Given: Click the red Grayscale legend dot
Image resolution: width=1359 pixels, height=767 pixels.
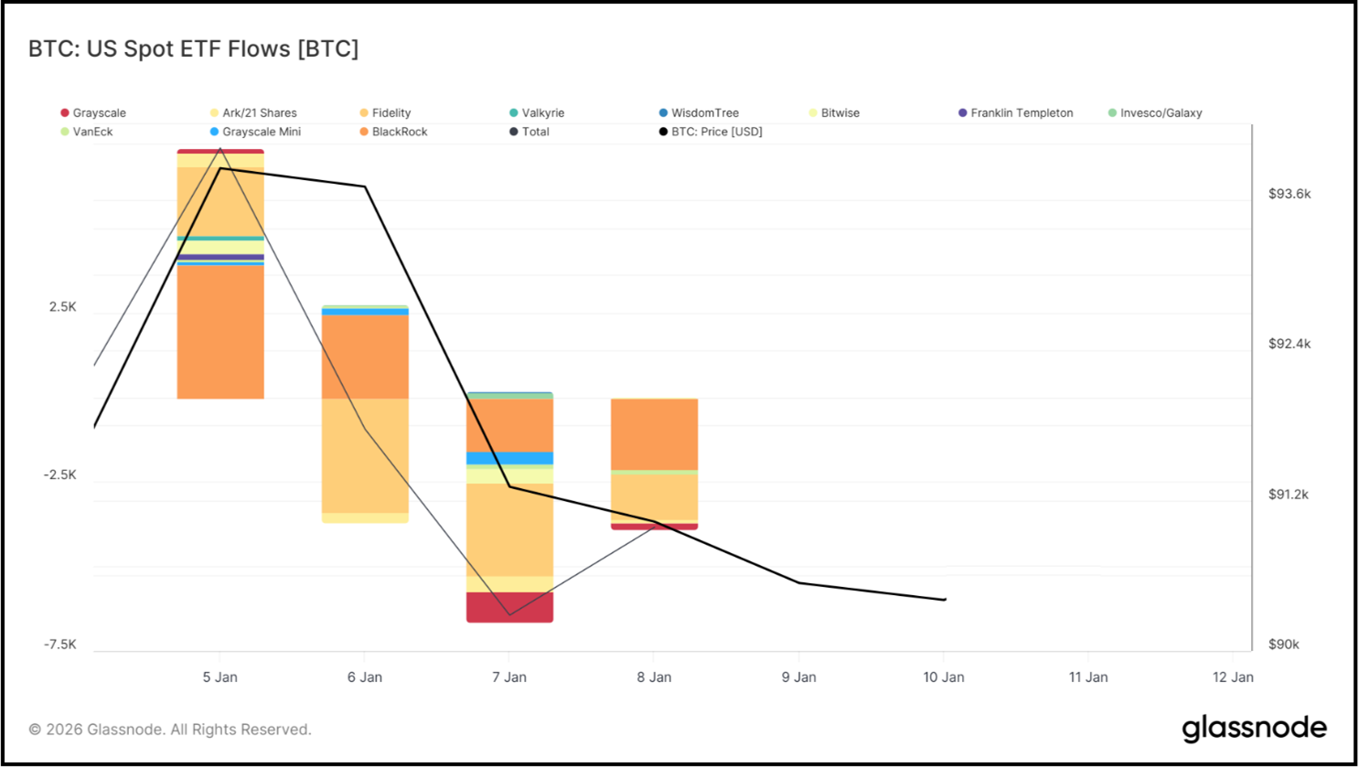Looking at the screenshot, I should [x=65, y=113].
